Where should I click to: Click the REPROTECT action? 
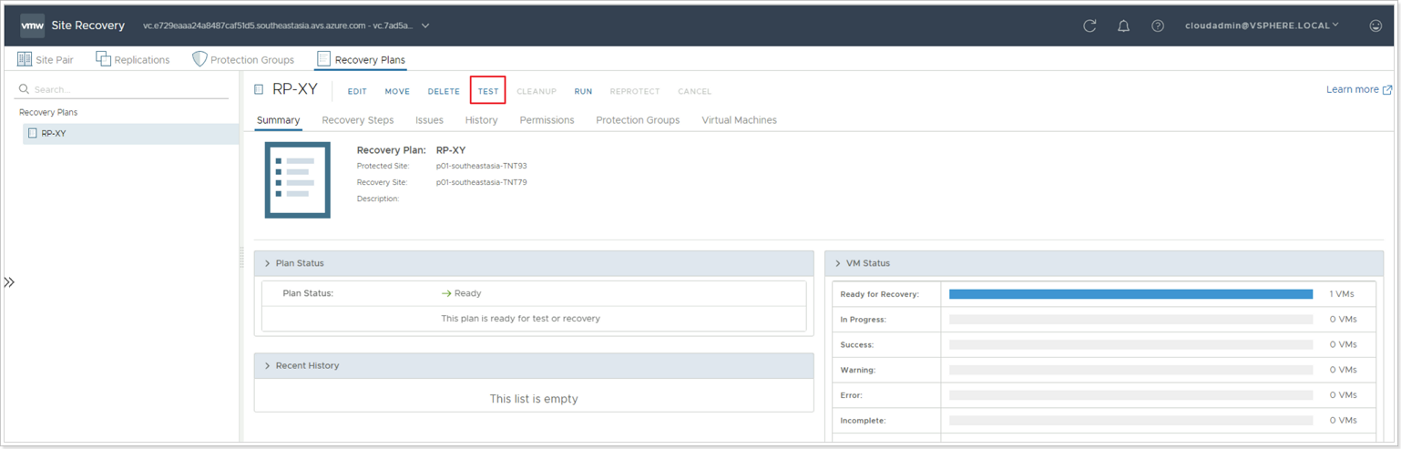635,91
